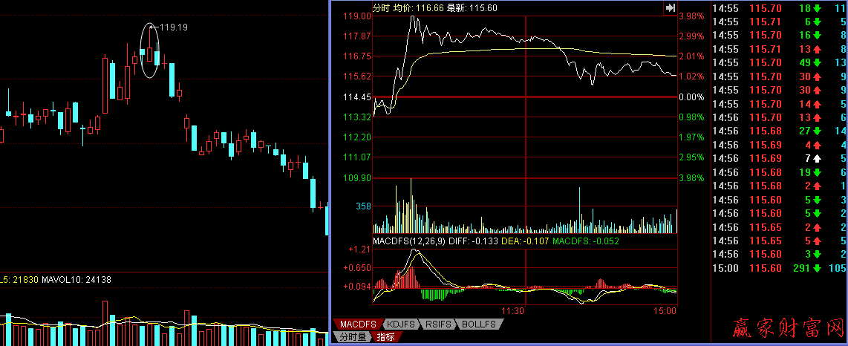
Task: Select the KDJFS indicator tab
Action: coord(401,324)
